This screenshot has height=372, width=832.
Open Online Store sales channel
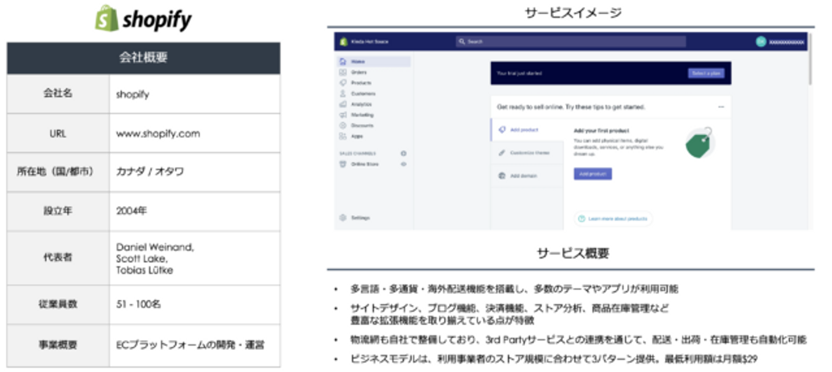pos(364,164)
